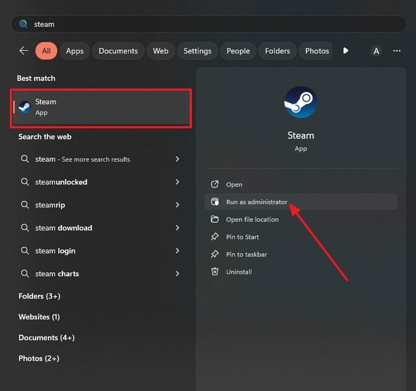The height and width of the screenshot is (391, 416).
Task: Select the steam charts web suggestion
Action: pyautogui.click(x=100, y=273)
